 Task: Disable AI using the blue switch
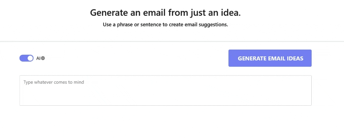click(x=26, y=58)
